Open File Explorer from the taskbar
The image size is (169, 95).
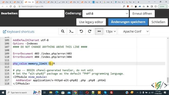click(x=51, y=93)
